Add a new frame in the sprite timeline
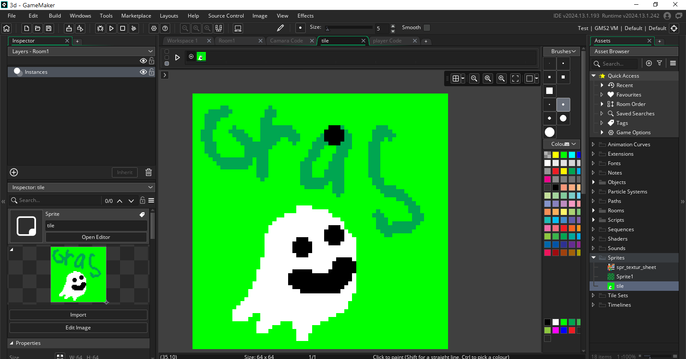 [191, 57]
